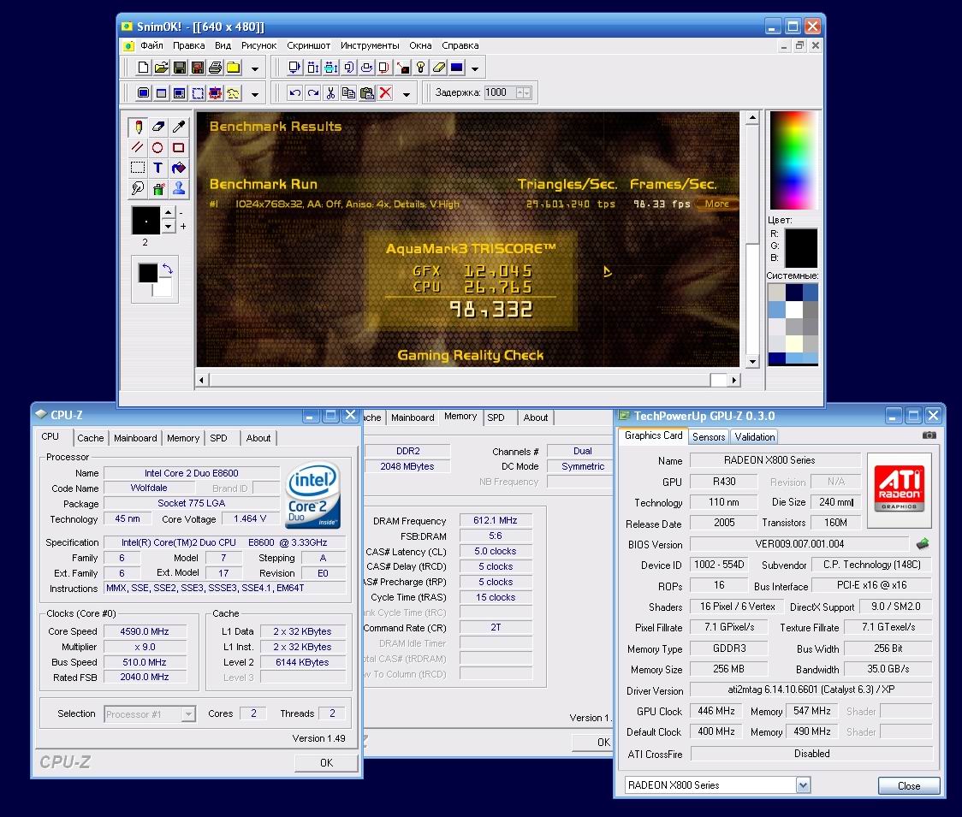Open the Mainboard tab in rear CPU-Z window

point(413,417)
